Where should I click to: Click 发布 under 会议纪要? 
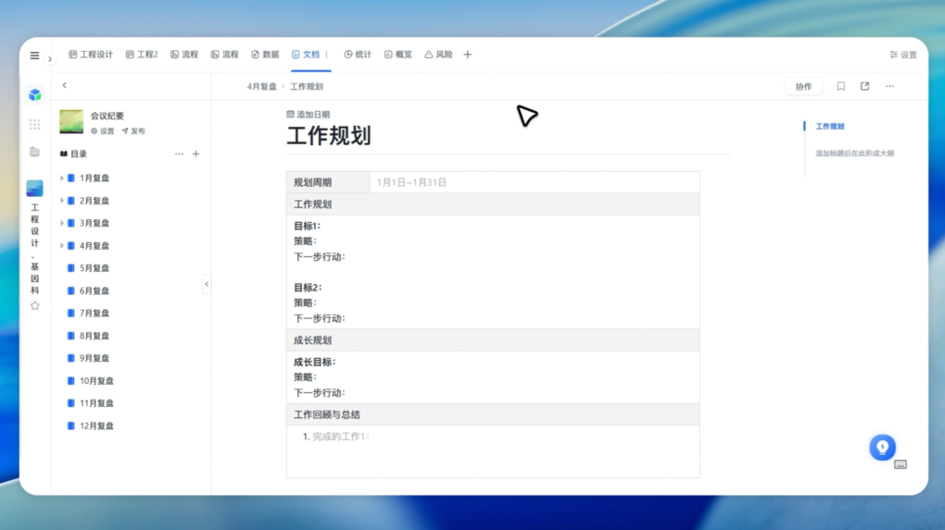coord(133,131)
